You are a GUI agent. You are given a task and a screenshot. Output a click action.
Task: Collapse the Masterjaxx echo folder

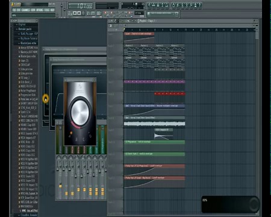coord(27,43)
